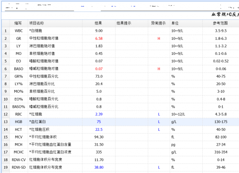The image size is (239, 173).
Task: Select the 淋巴细胞绝对值 item name
Action: tap(42, 46)
